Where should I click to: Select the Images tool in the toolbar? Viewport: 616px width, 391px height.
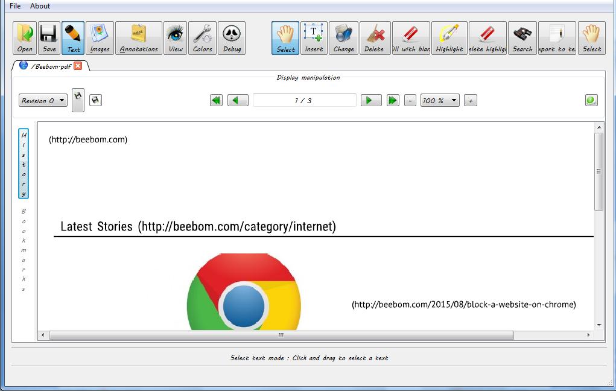pyautogui.click(x=99, y=37)
